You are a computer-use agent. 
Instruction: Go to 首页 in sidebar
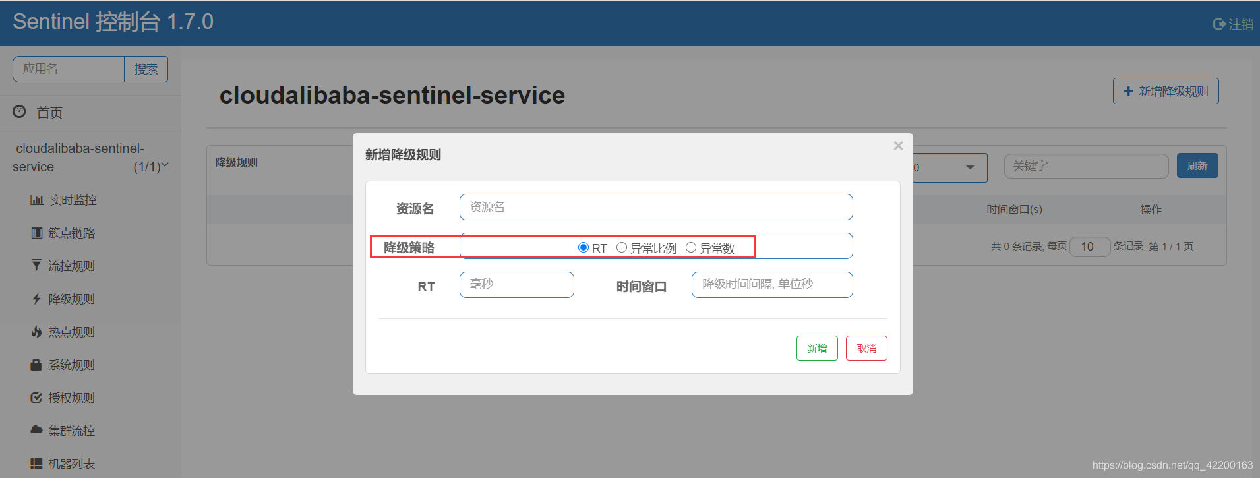[49, 113]
